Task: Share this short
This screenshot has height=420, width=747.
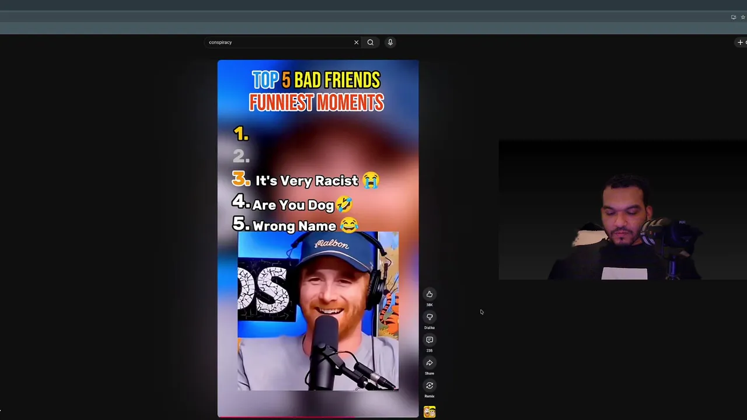Action: click(430, 362)
